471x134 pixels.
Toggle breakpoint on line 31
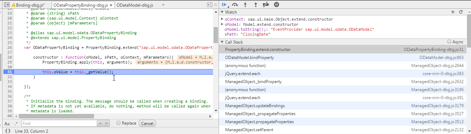click(x=9, y=72)
